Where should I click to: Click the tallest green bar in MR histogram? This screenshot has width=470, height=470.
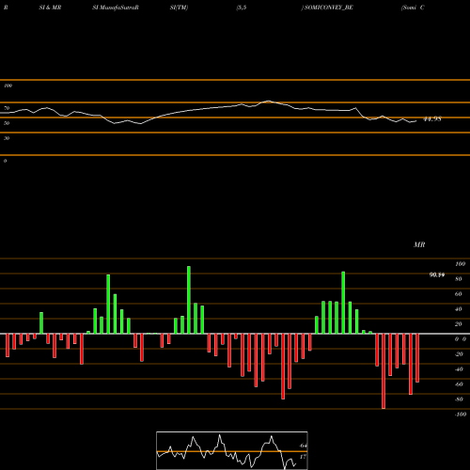click(189, 300)
